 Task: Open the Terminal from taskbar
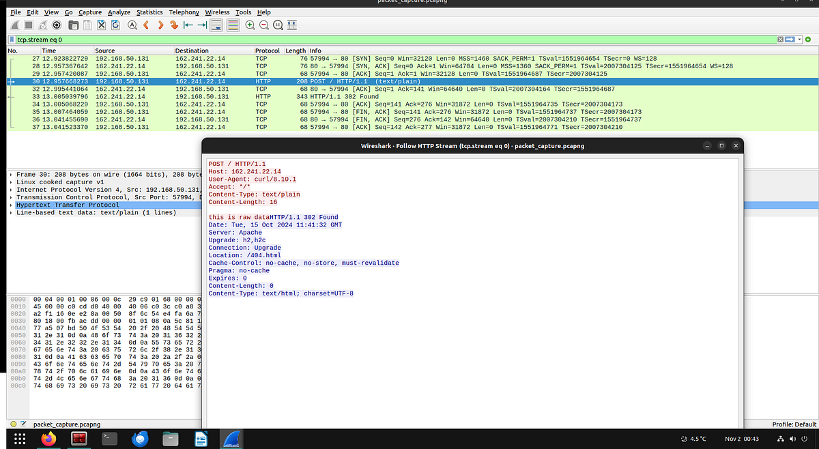(109, 439)
